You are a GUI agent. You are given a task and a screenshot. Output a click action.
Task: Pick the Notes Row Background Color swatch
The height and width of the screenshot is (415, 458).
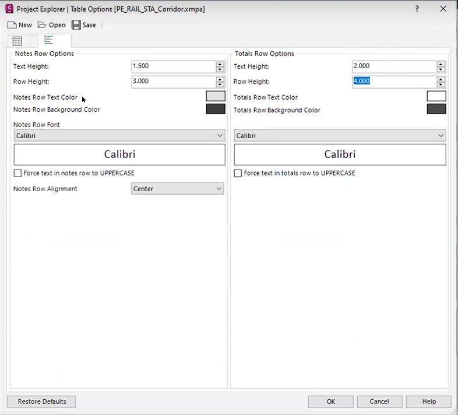[216, 109]
